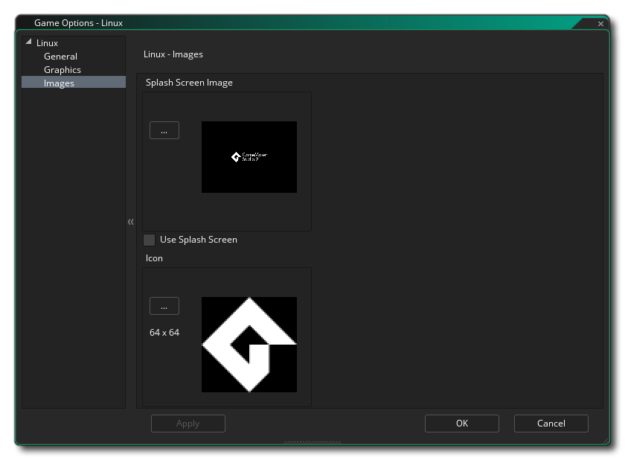Select the Linux root tree node

tap(46, 42)
